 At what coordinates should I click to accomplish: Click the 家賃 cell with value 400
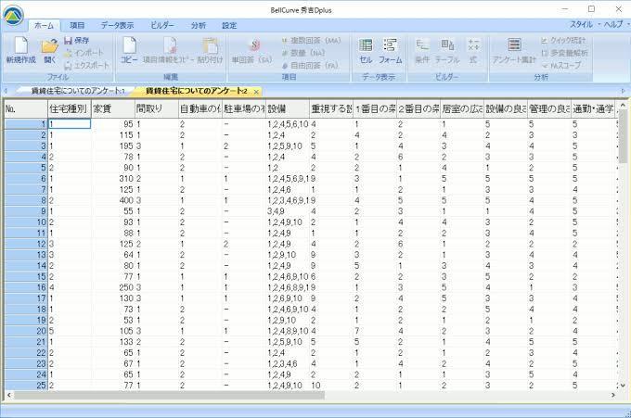(x=113, y=200)
